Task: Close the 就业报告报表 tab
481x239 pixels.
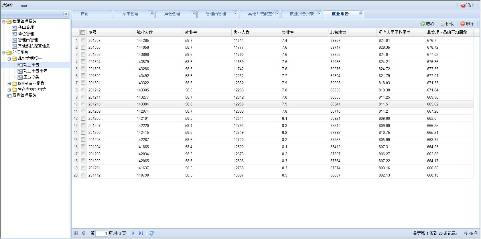Action: tap(319, 13)
